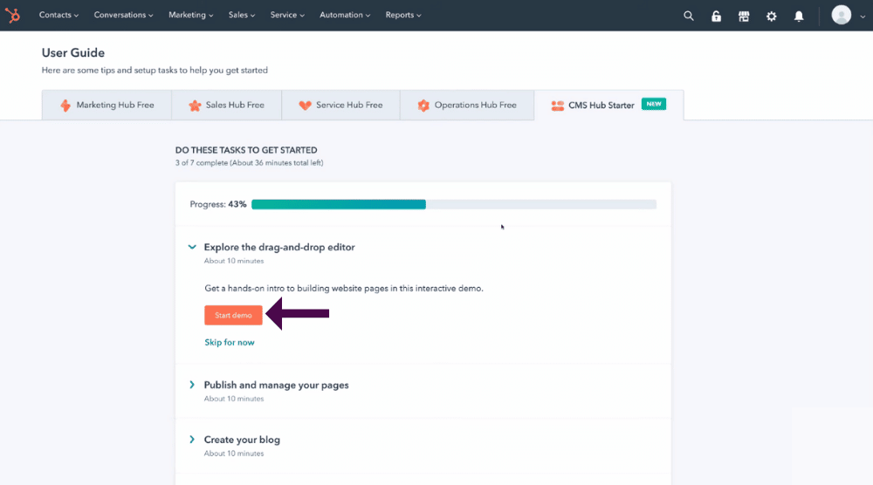Expand the account menu chevron
873x485 pixels.
coord(863,17)
